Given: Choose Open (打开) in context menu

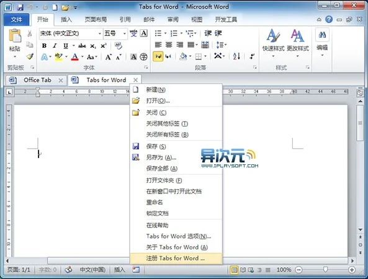Looking at the screenshot, I should [176, 101].
